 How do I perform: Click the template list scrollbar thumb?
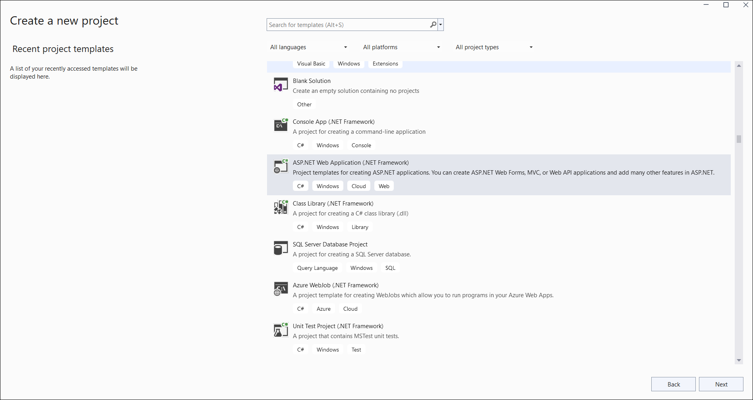tap(739, 139)
